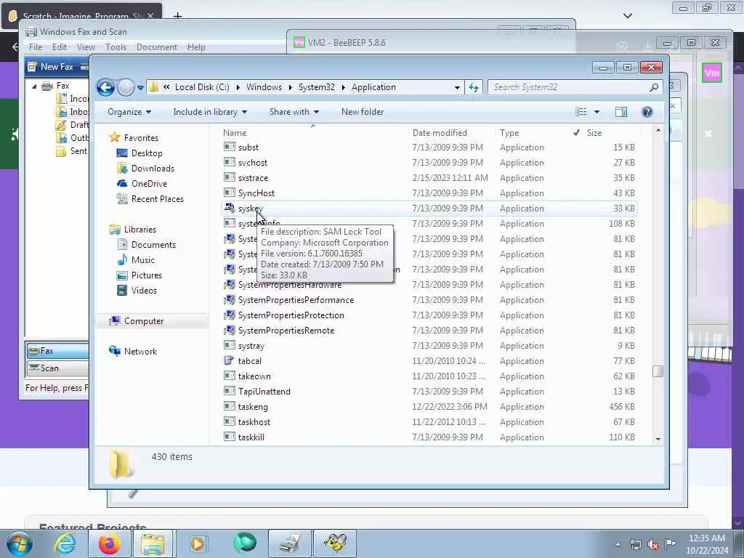This screenshot has height=558, width=744.
Task: Open Edit menu in Windows Fax and Scan
Action: pyautogui.click(x=60, y=47)
